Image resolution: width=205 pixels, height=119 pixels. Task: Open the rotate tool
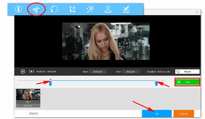(x=54, y=9)
